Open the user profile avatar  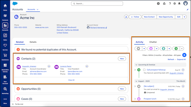tap(186, 3)
